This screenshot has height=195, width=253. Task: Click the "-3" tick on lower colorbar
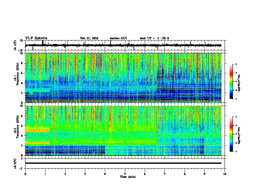(235, 117)
